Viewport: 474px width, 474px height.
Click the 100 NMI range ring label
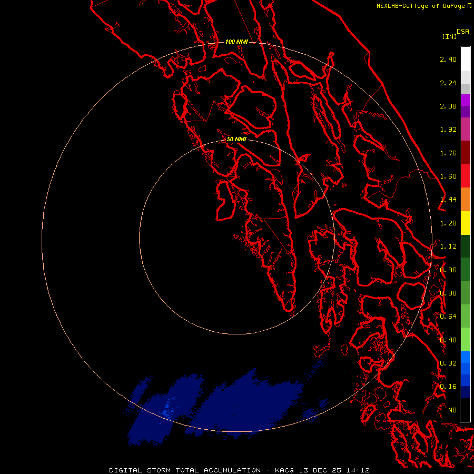pos(236,42)
